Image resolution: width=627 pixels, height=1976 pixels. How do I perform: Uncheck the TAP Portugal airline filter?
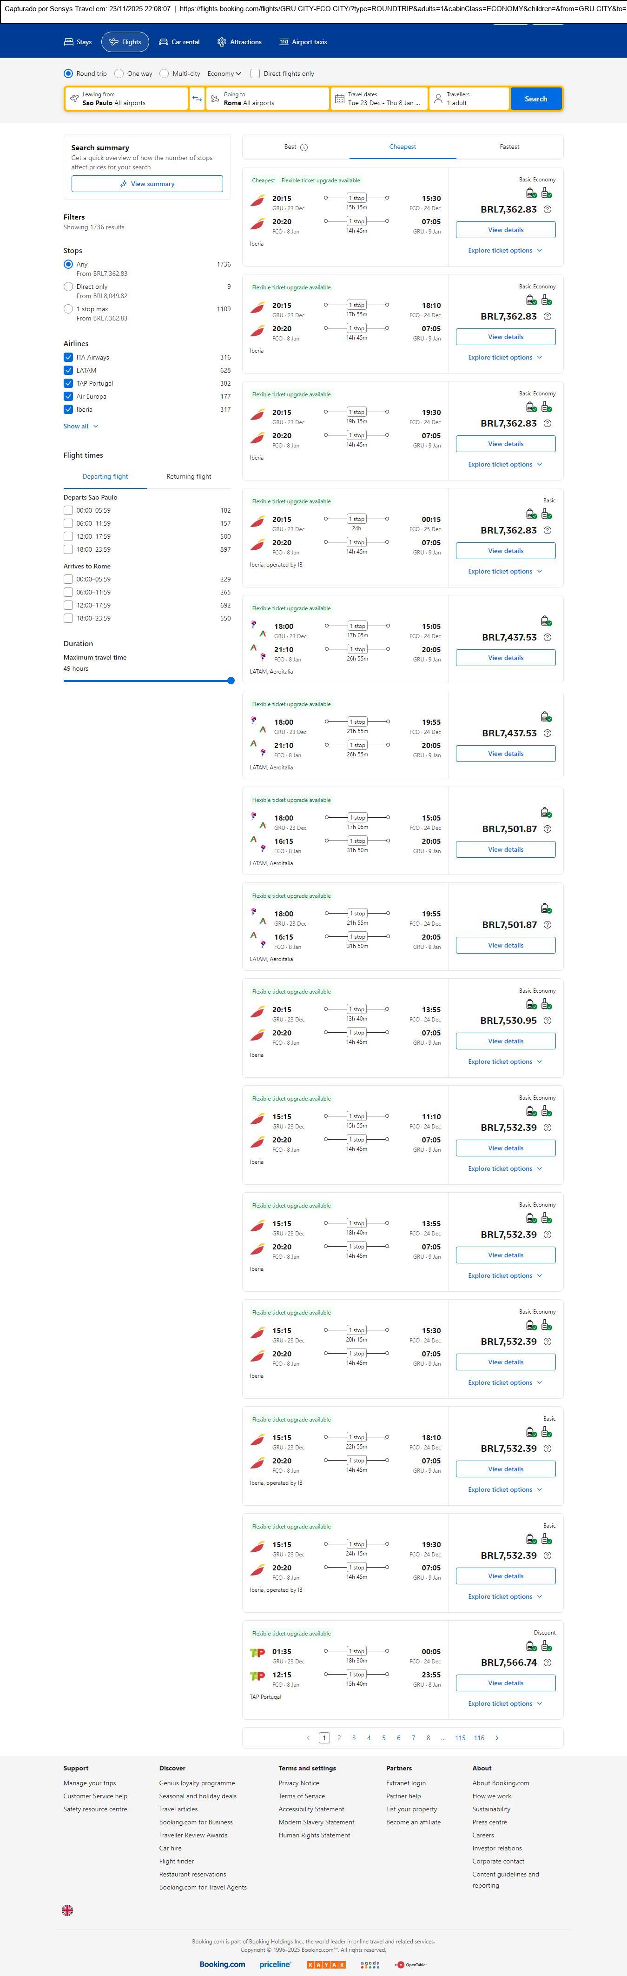click(x=68, y=384)
